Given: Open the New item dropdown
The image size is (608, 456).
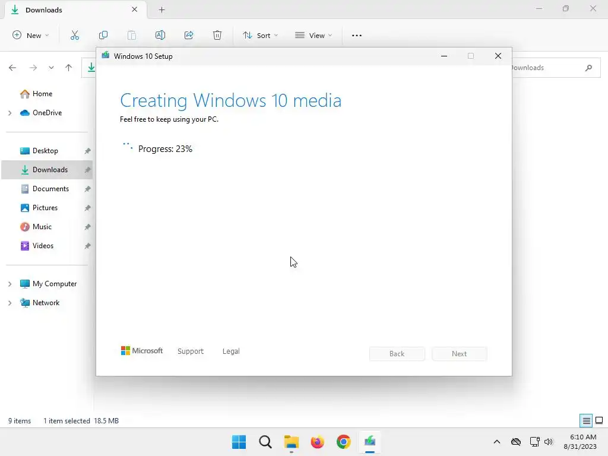Looking at the screenshot, I should [31, 35].
